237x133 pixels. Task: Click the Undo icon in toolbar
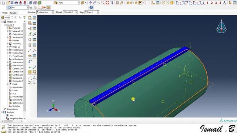[x=145, y=3]
